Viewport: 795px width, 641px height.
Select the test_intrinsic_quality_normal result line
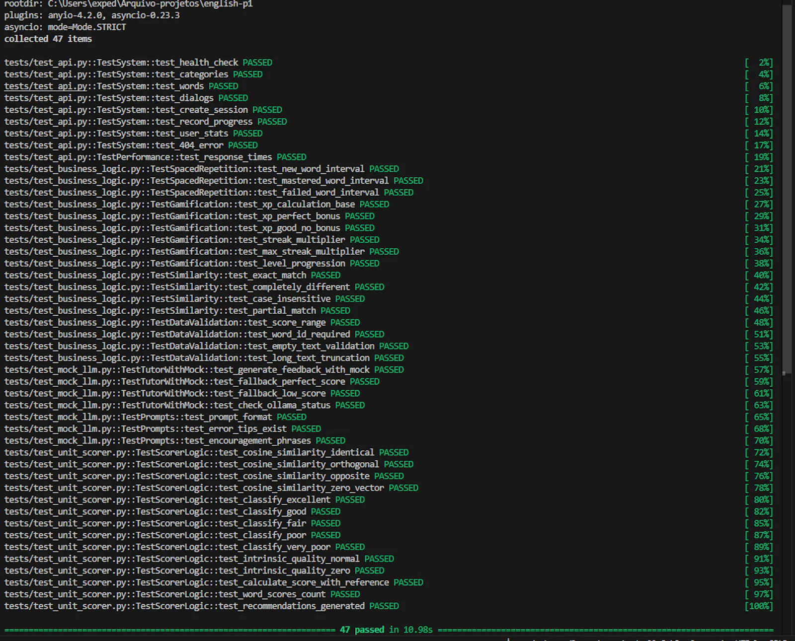click(199, 559)
